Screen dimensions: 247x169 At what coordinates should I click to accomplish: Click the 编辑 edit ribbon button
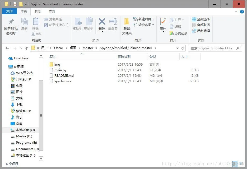coord(175,27)
